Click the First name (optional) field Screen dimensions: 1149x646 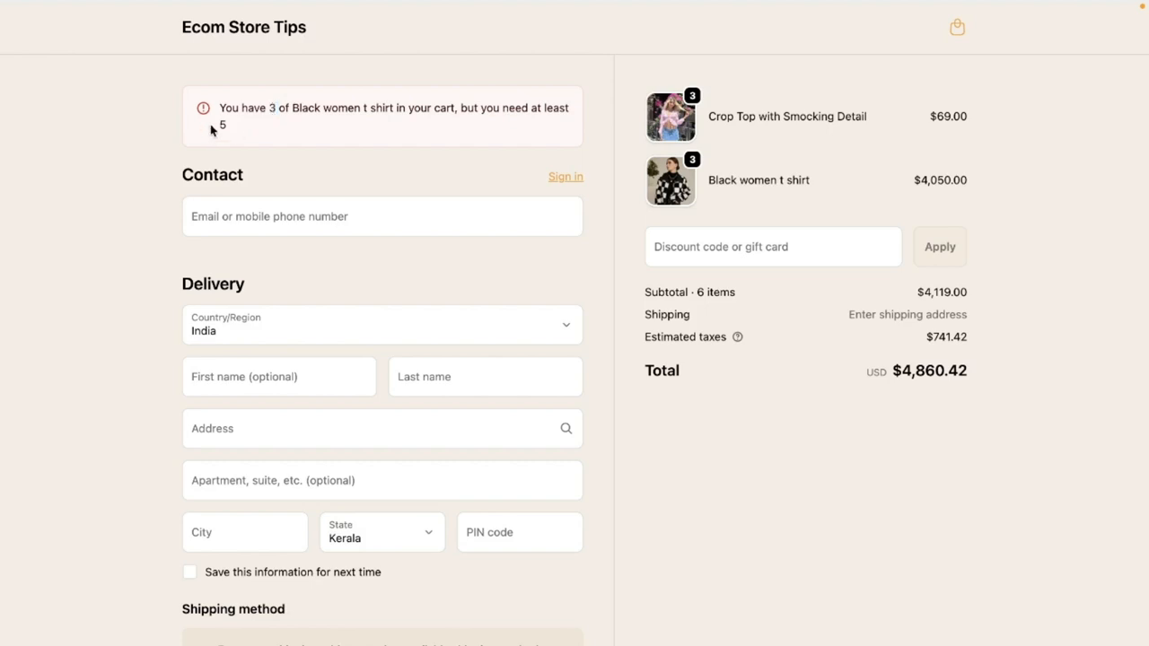[x=279, y=377]
